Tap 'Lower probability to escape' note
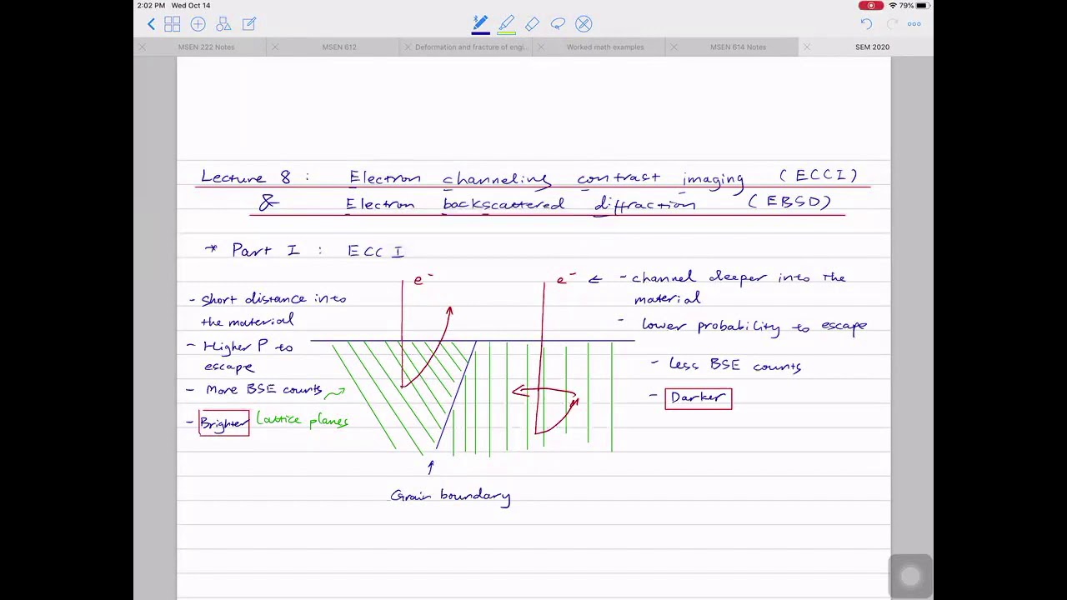 (754, 326)
